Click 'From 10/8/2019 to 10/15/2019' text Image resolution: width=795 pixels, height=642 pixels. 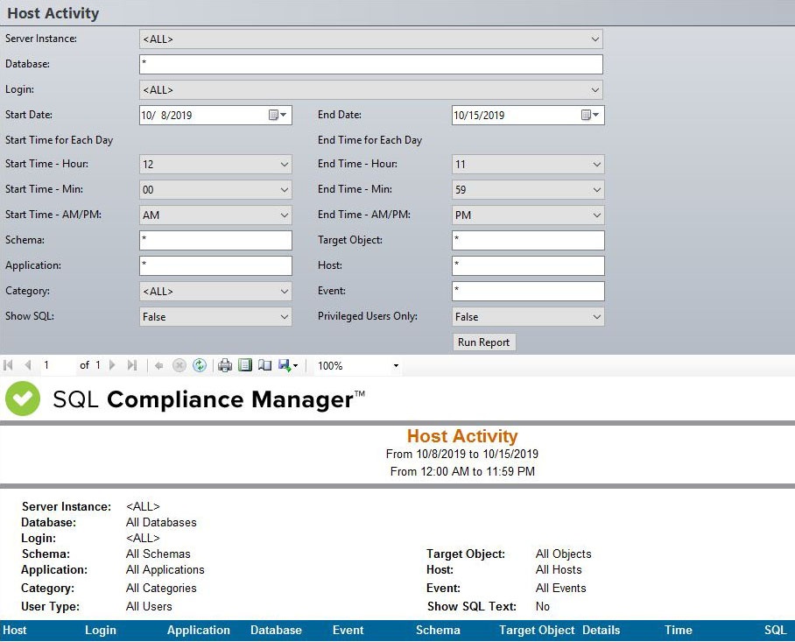coord(462,454)
